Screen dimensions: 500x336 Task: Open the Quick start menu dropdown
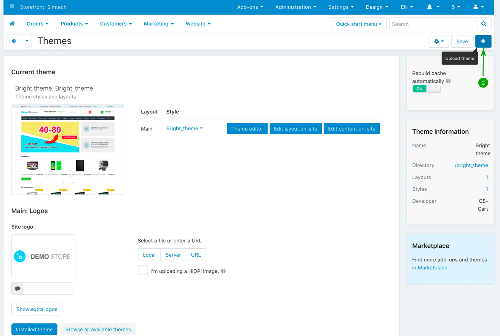click(358, 24)
